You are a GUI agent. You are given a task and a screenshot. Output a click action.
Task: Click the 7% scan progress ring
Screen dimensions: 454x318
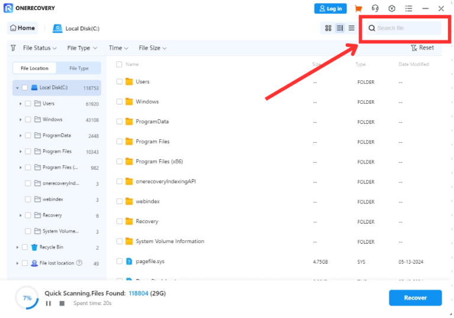click(x=27, y=298)
